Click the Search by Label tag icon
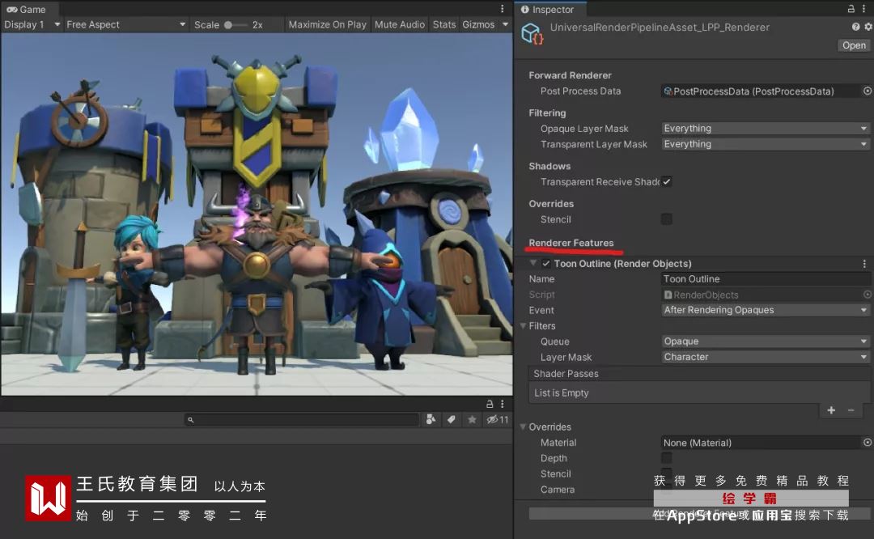This screenshot has height=539, width=874. 452,420
